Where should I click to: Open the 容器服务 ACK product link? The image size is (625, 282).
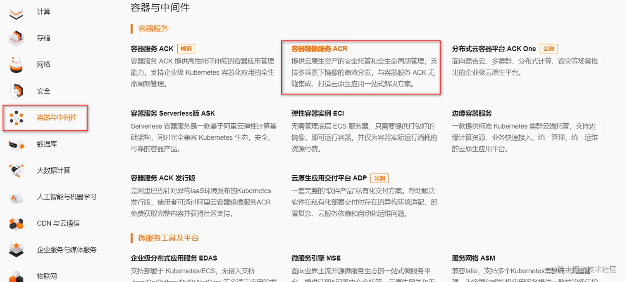coord(152,49)
